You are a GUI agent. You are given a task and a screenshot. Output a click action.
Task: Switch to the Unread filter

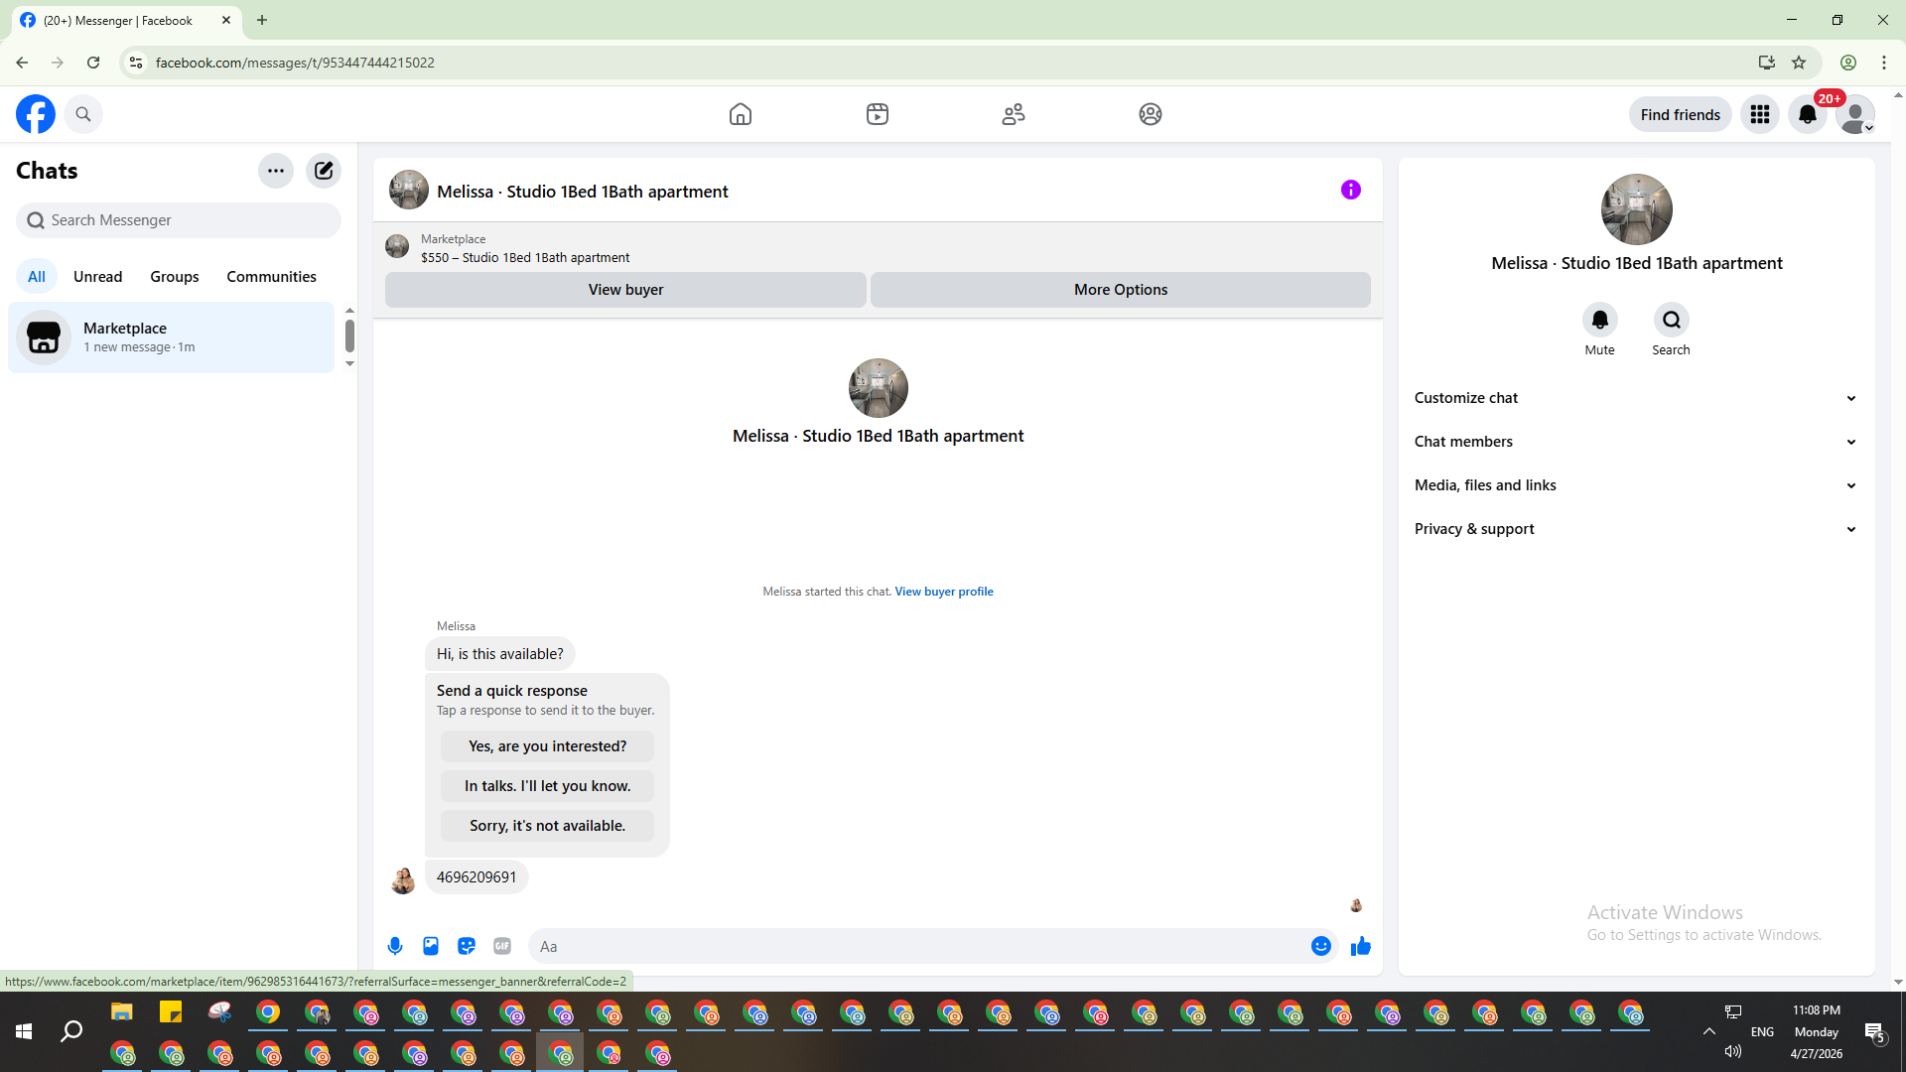click(x=98, y=277)
